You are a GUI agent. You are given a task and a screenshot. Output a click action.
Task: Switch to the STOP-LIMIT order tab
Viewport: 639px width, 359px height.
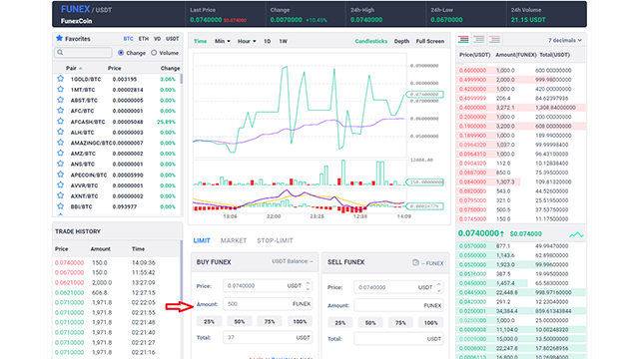click(275, 240)
